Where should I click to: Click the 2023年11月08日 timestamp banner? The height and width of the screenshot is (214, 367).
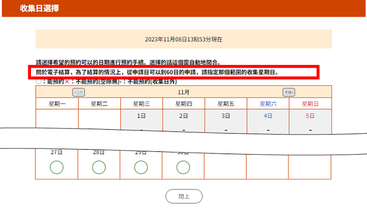pos(184,39)
